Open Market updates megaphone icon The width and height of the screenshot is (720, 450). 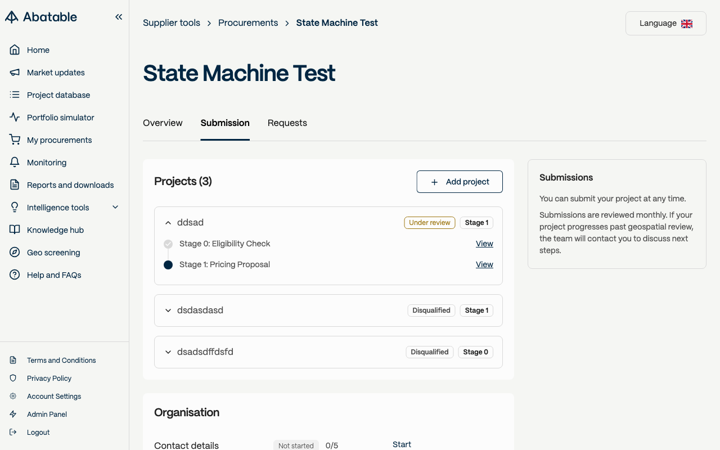coord(15,73)
